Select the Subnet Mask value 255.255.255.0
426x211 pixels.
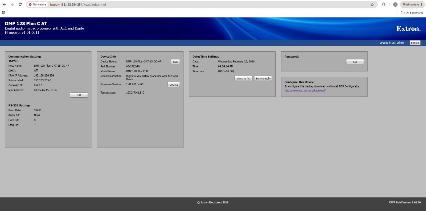(42, 80)
